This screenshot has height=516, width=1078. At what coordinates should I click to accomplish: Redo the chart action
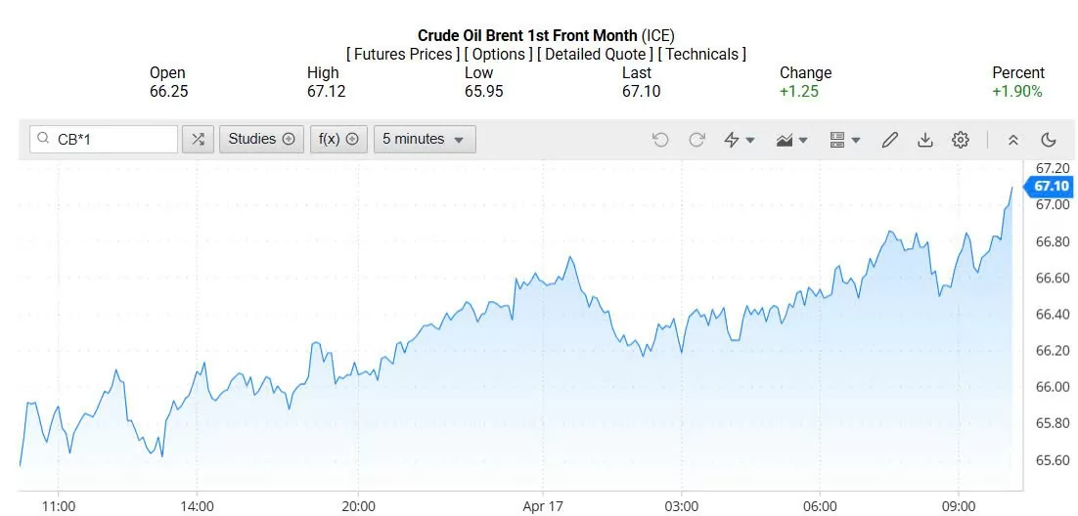point(696,140)
